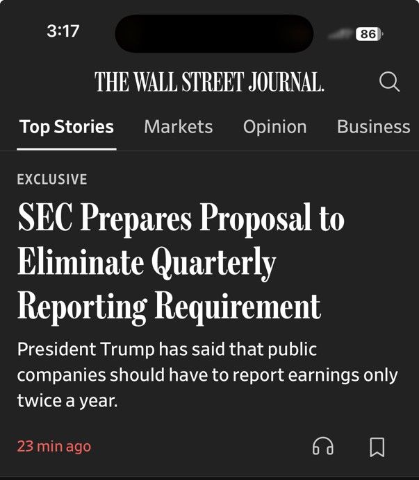This screenshot has height=480, width=419.
Task: Tap the 3:17 clock in status bar
Action: point(63,31)
